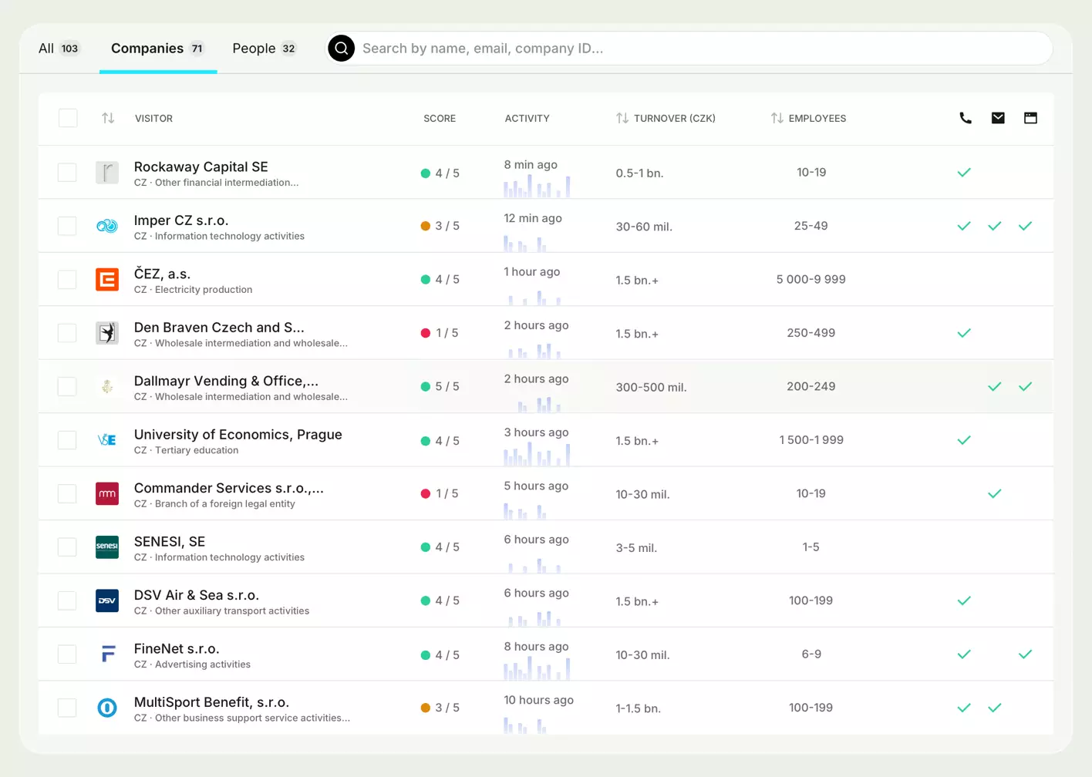
Task: Click the 1 / 5 score for Den Braven
Action: tap(440, 333)
